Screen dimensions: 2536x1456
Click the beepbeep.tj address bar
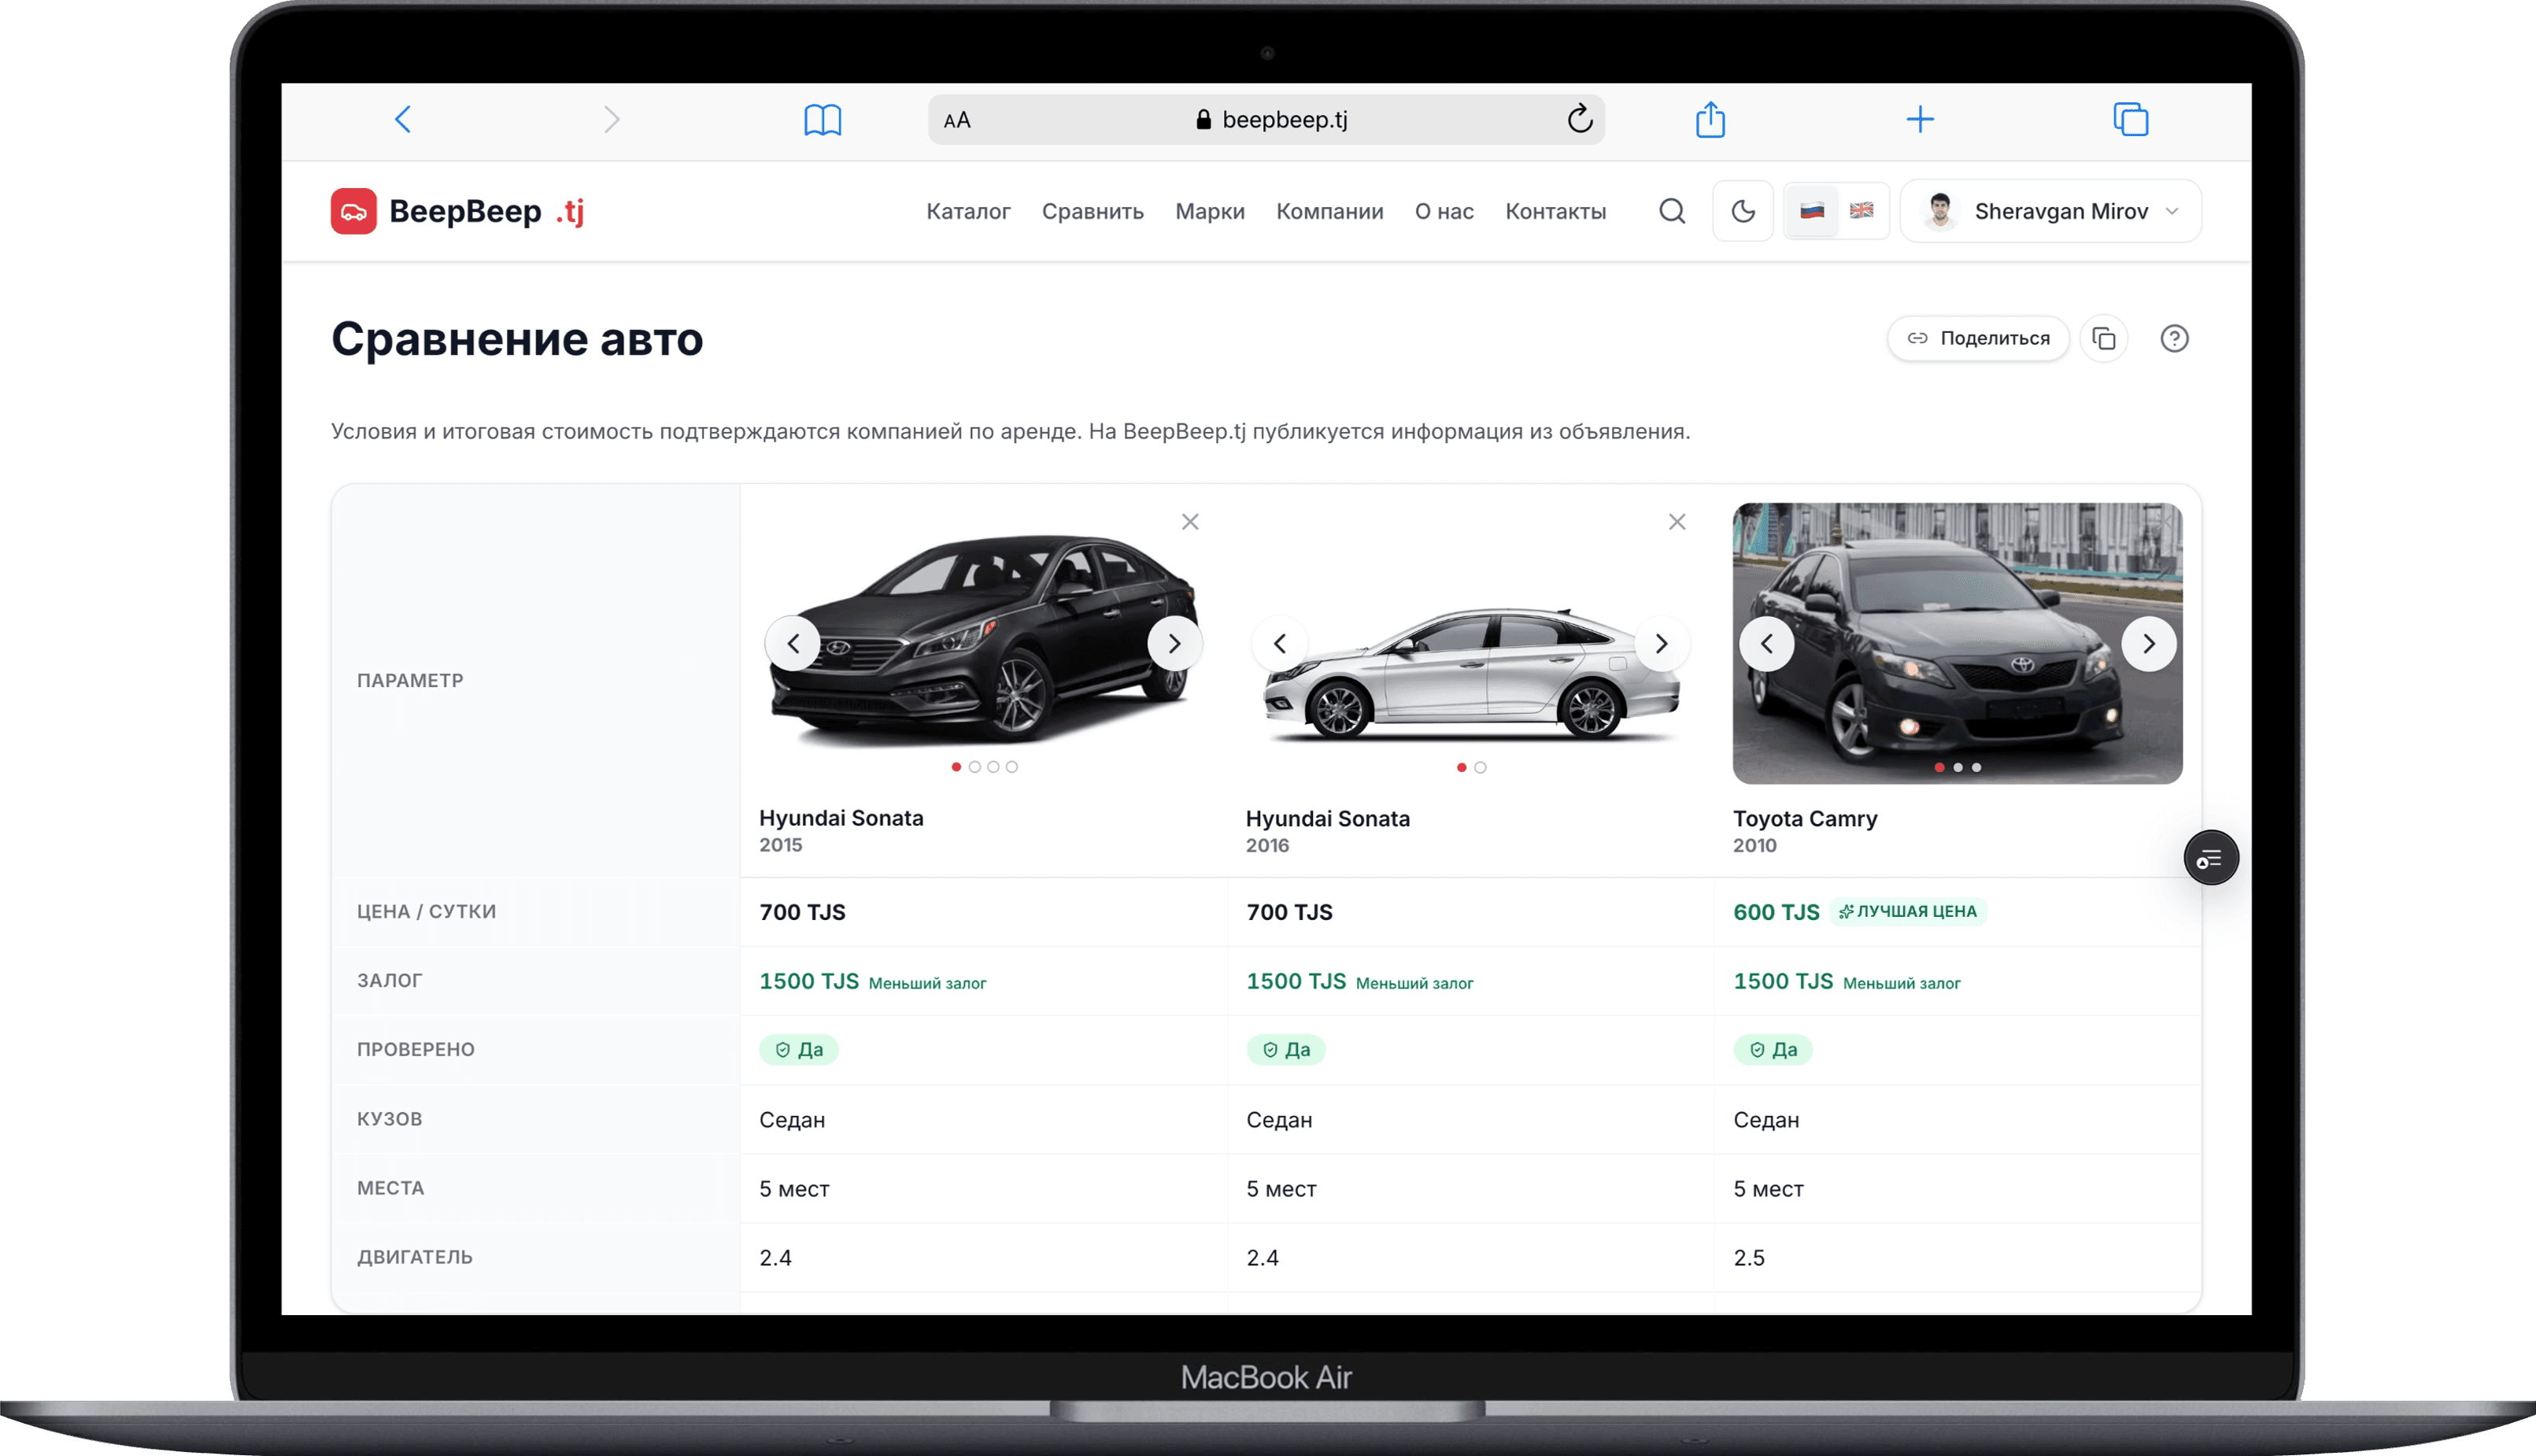[x=1266, y=120]
